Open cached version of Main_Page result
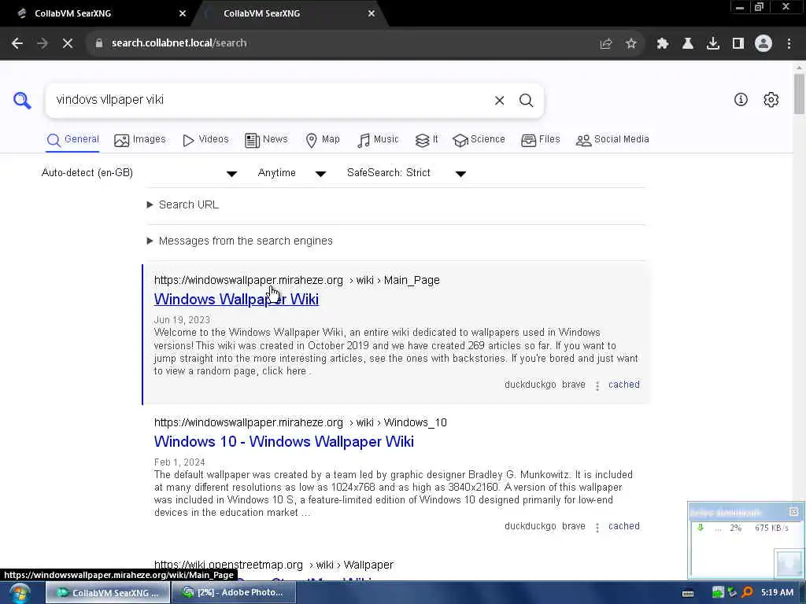The width and height of the screenshot is (806, 604). (624, 385)
